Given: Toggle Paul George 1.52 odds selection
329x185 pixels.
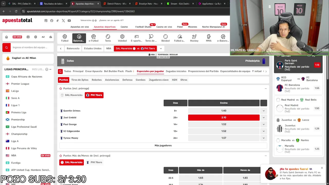Looking at the screenshot, I should (224, 124).
